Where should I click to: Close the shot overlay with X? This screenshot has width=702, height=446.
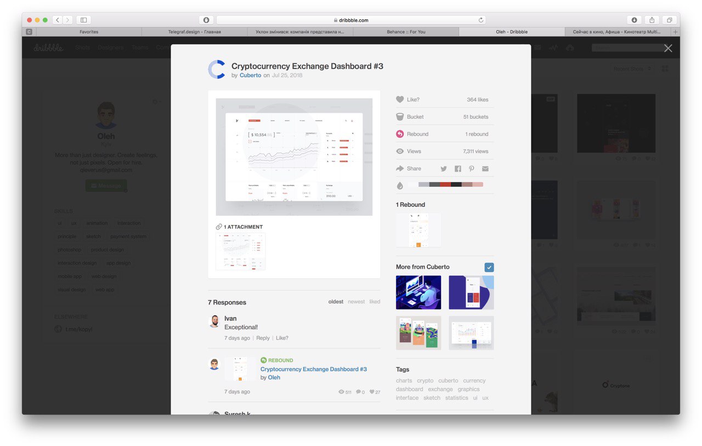point(668,48)
